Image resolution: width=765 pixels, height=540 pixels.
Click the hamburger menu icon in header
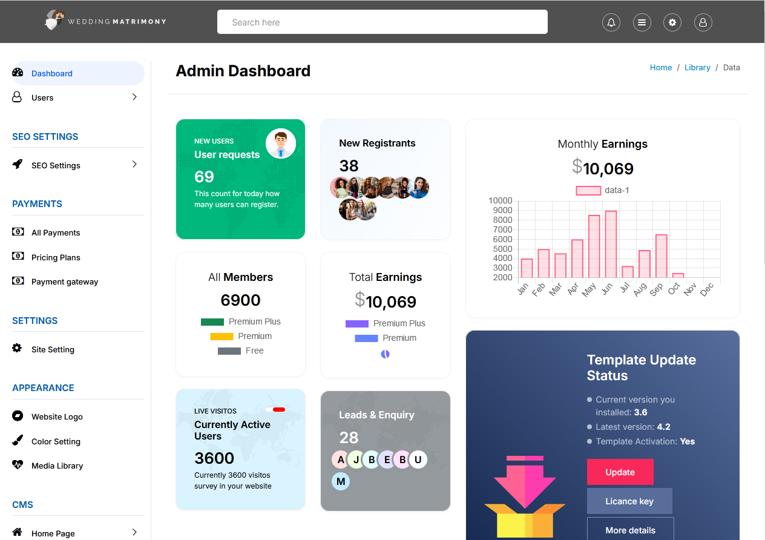pos(642,22)
